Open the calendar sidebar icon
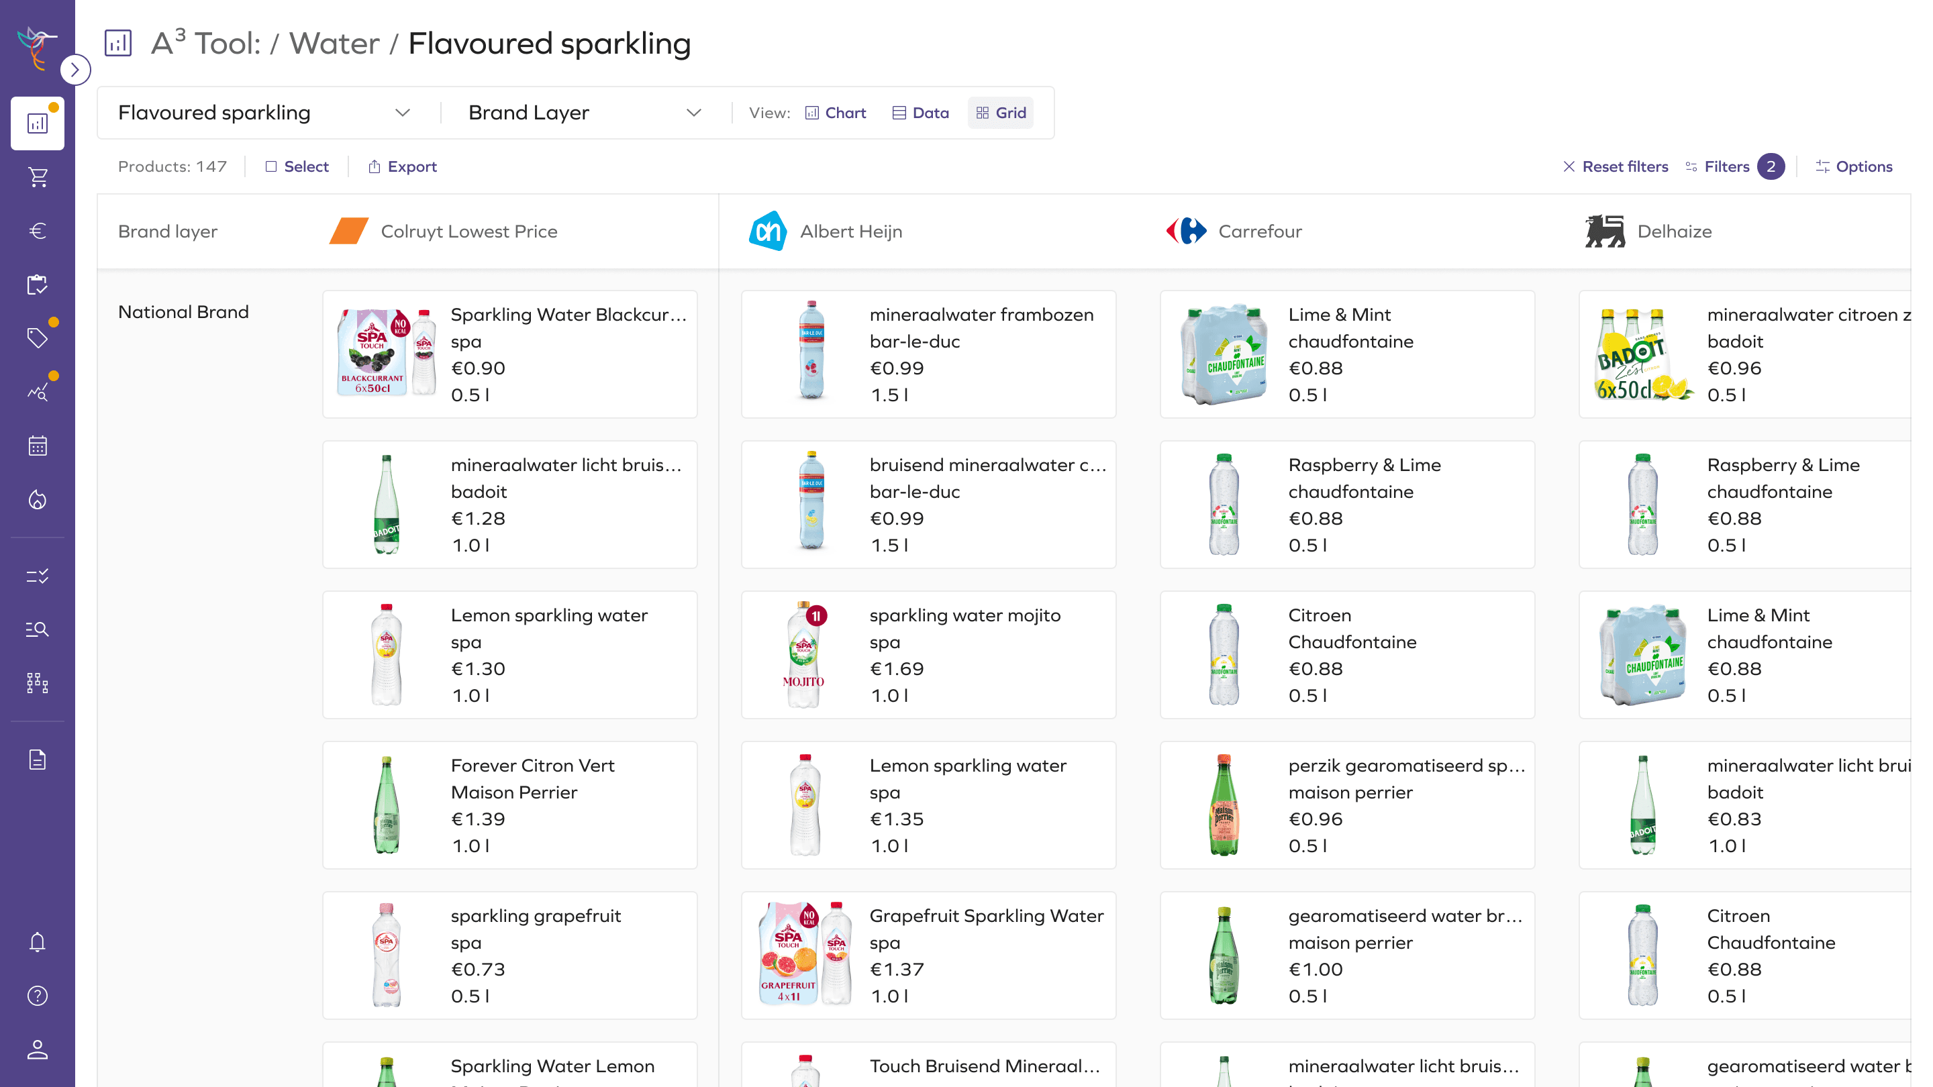The height and width of the screenshot is (1087, 1933). (x=38, y=446)
